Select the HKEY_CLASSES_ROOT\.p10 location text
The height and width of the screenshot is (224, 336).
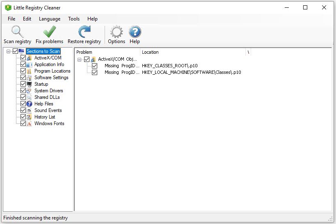tap(170, 66)
